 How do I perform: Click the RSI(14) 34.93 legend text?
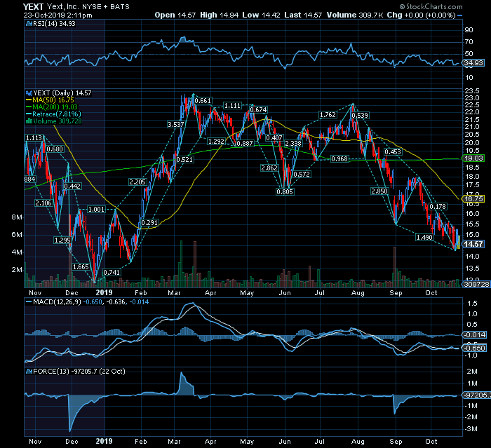(x=55, y=24)
